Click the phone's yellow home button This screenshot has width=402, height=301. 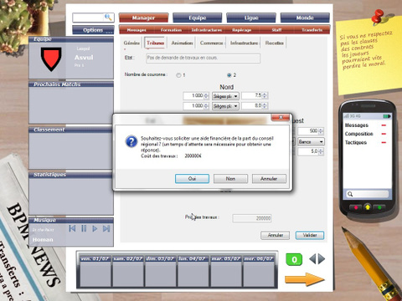368,207
